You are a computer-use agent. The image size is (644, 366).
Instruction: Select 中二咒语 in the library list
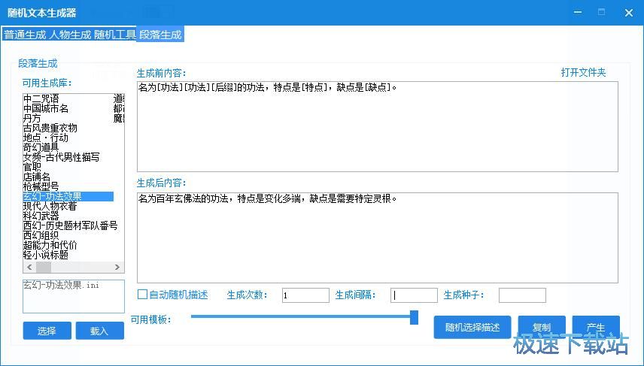[x=41, y=98]
